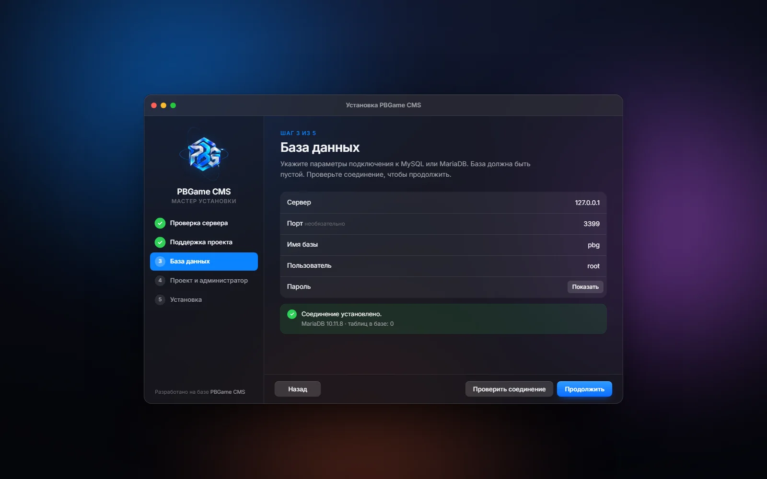Viewport: 767px width, 479px height.
Task: Click Проверить соединение button
Action: pos(509,389)
